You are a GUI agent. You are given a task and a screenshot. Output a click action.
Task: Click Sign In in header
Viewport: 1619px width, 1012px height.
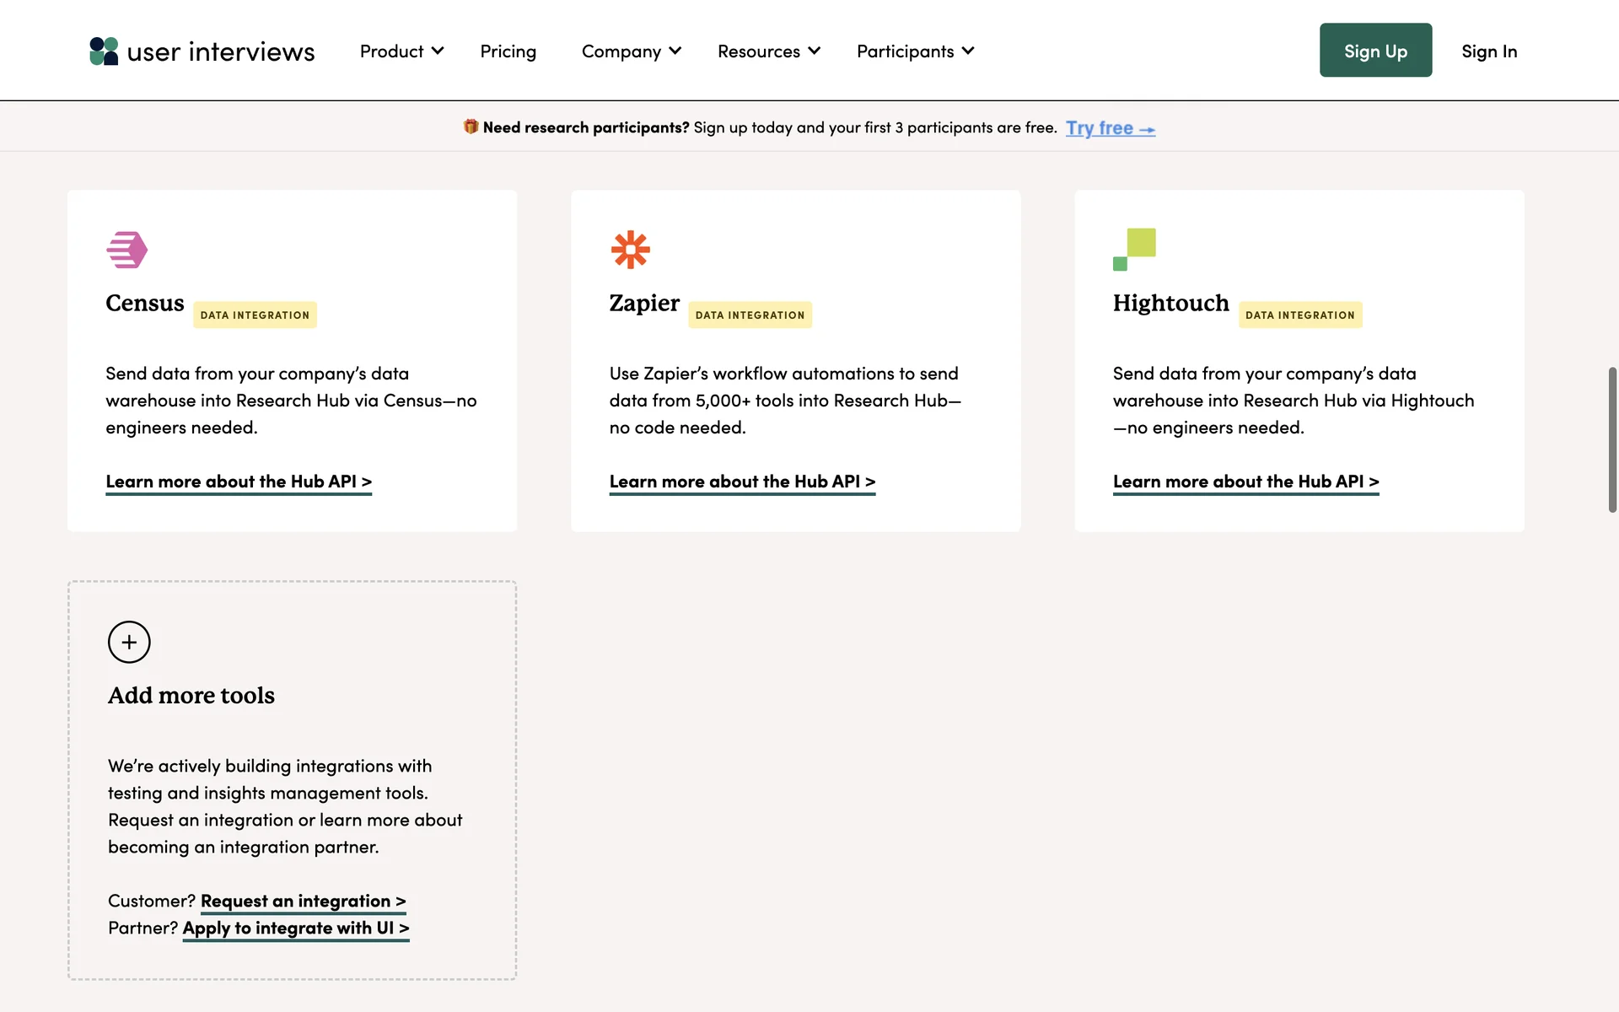point(1488,51)
